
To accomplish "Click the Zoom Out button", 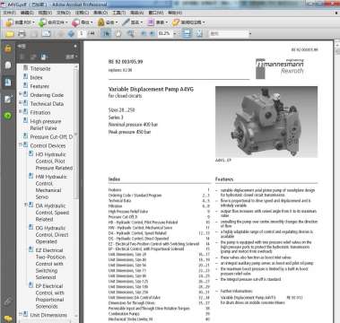I will (x=144, y=33).
